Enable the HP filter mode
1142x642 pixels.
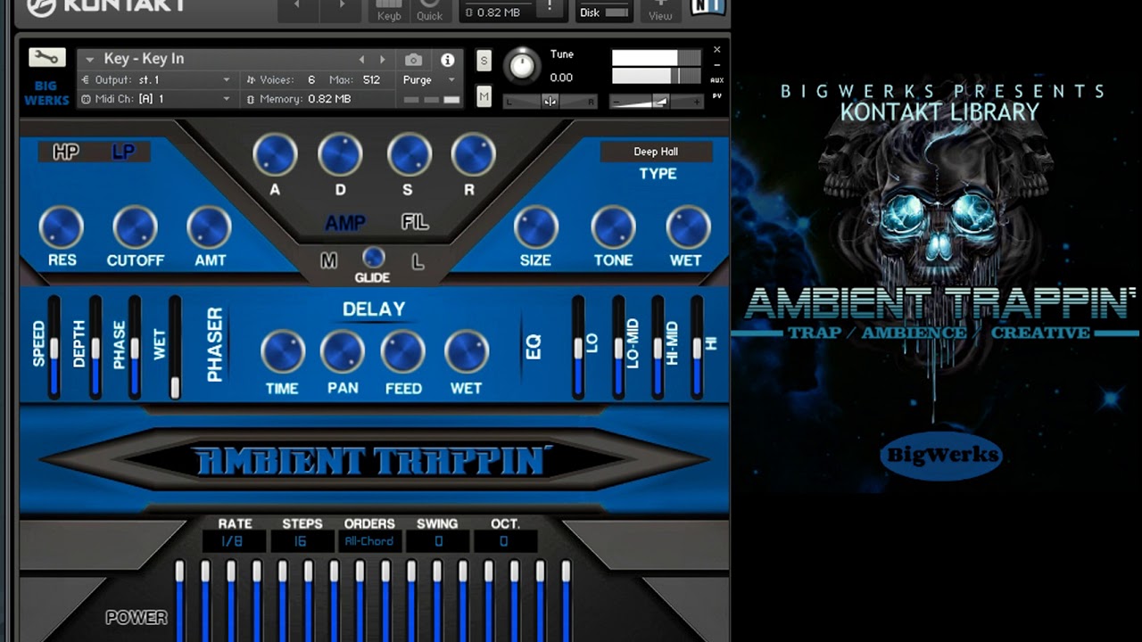click(66, 152)
